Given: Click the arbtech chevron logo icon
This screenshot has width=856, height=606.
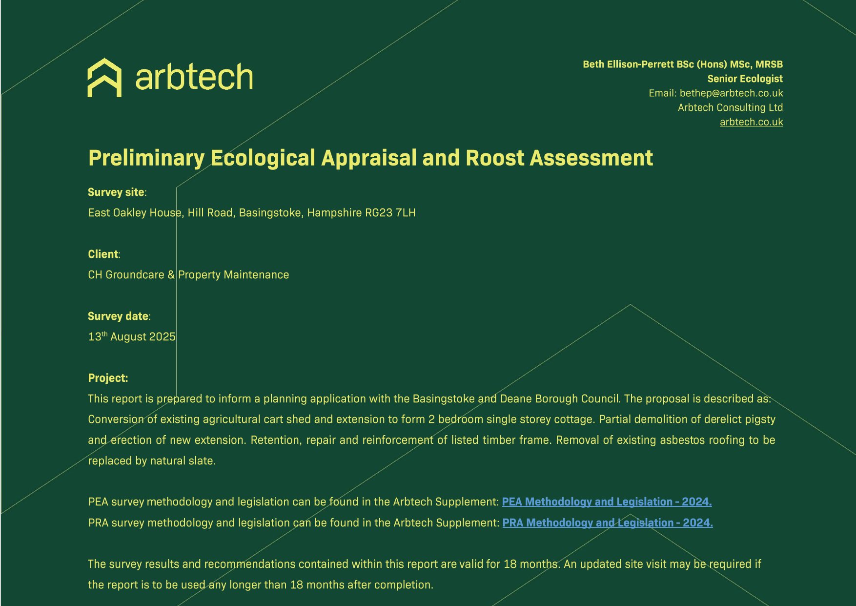Looking at the screenshot, I should click(x=104, y=78).
